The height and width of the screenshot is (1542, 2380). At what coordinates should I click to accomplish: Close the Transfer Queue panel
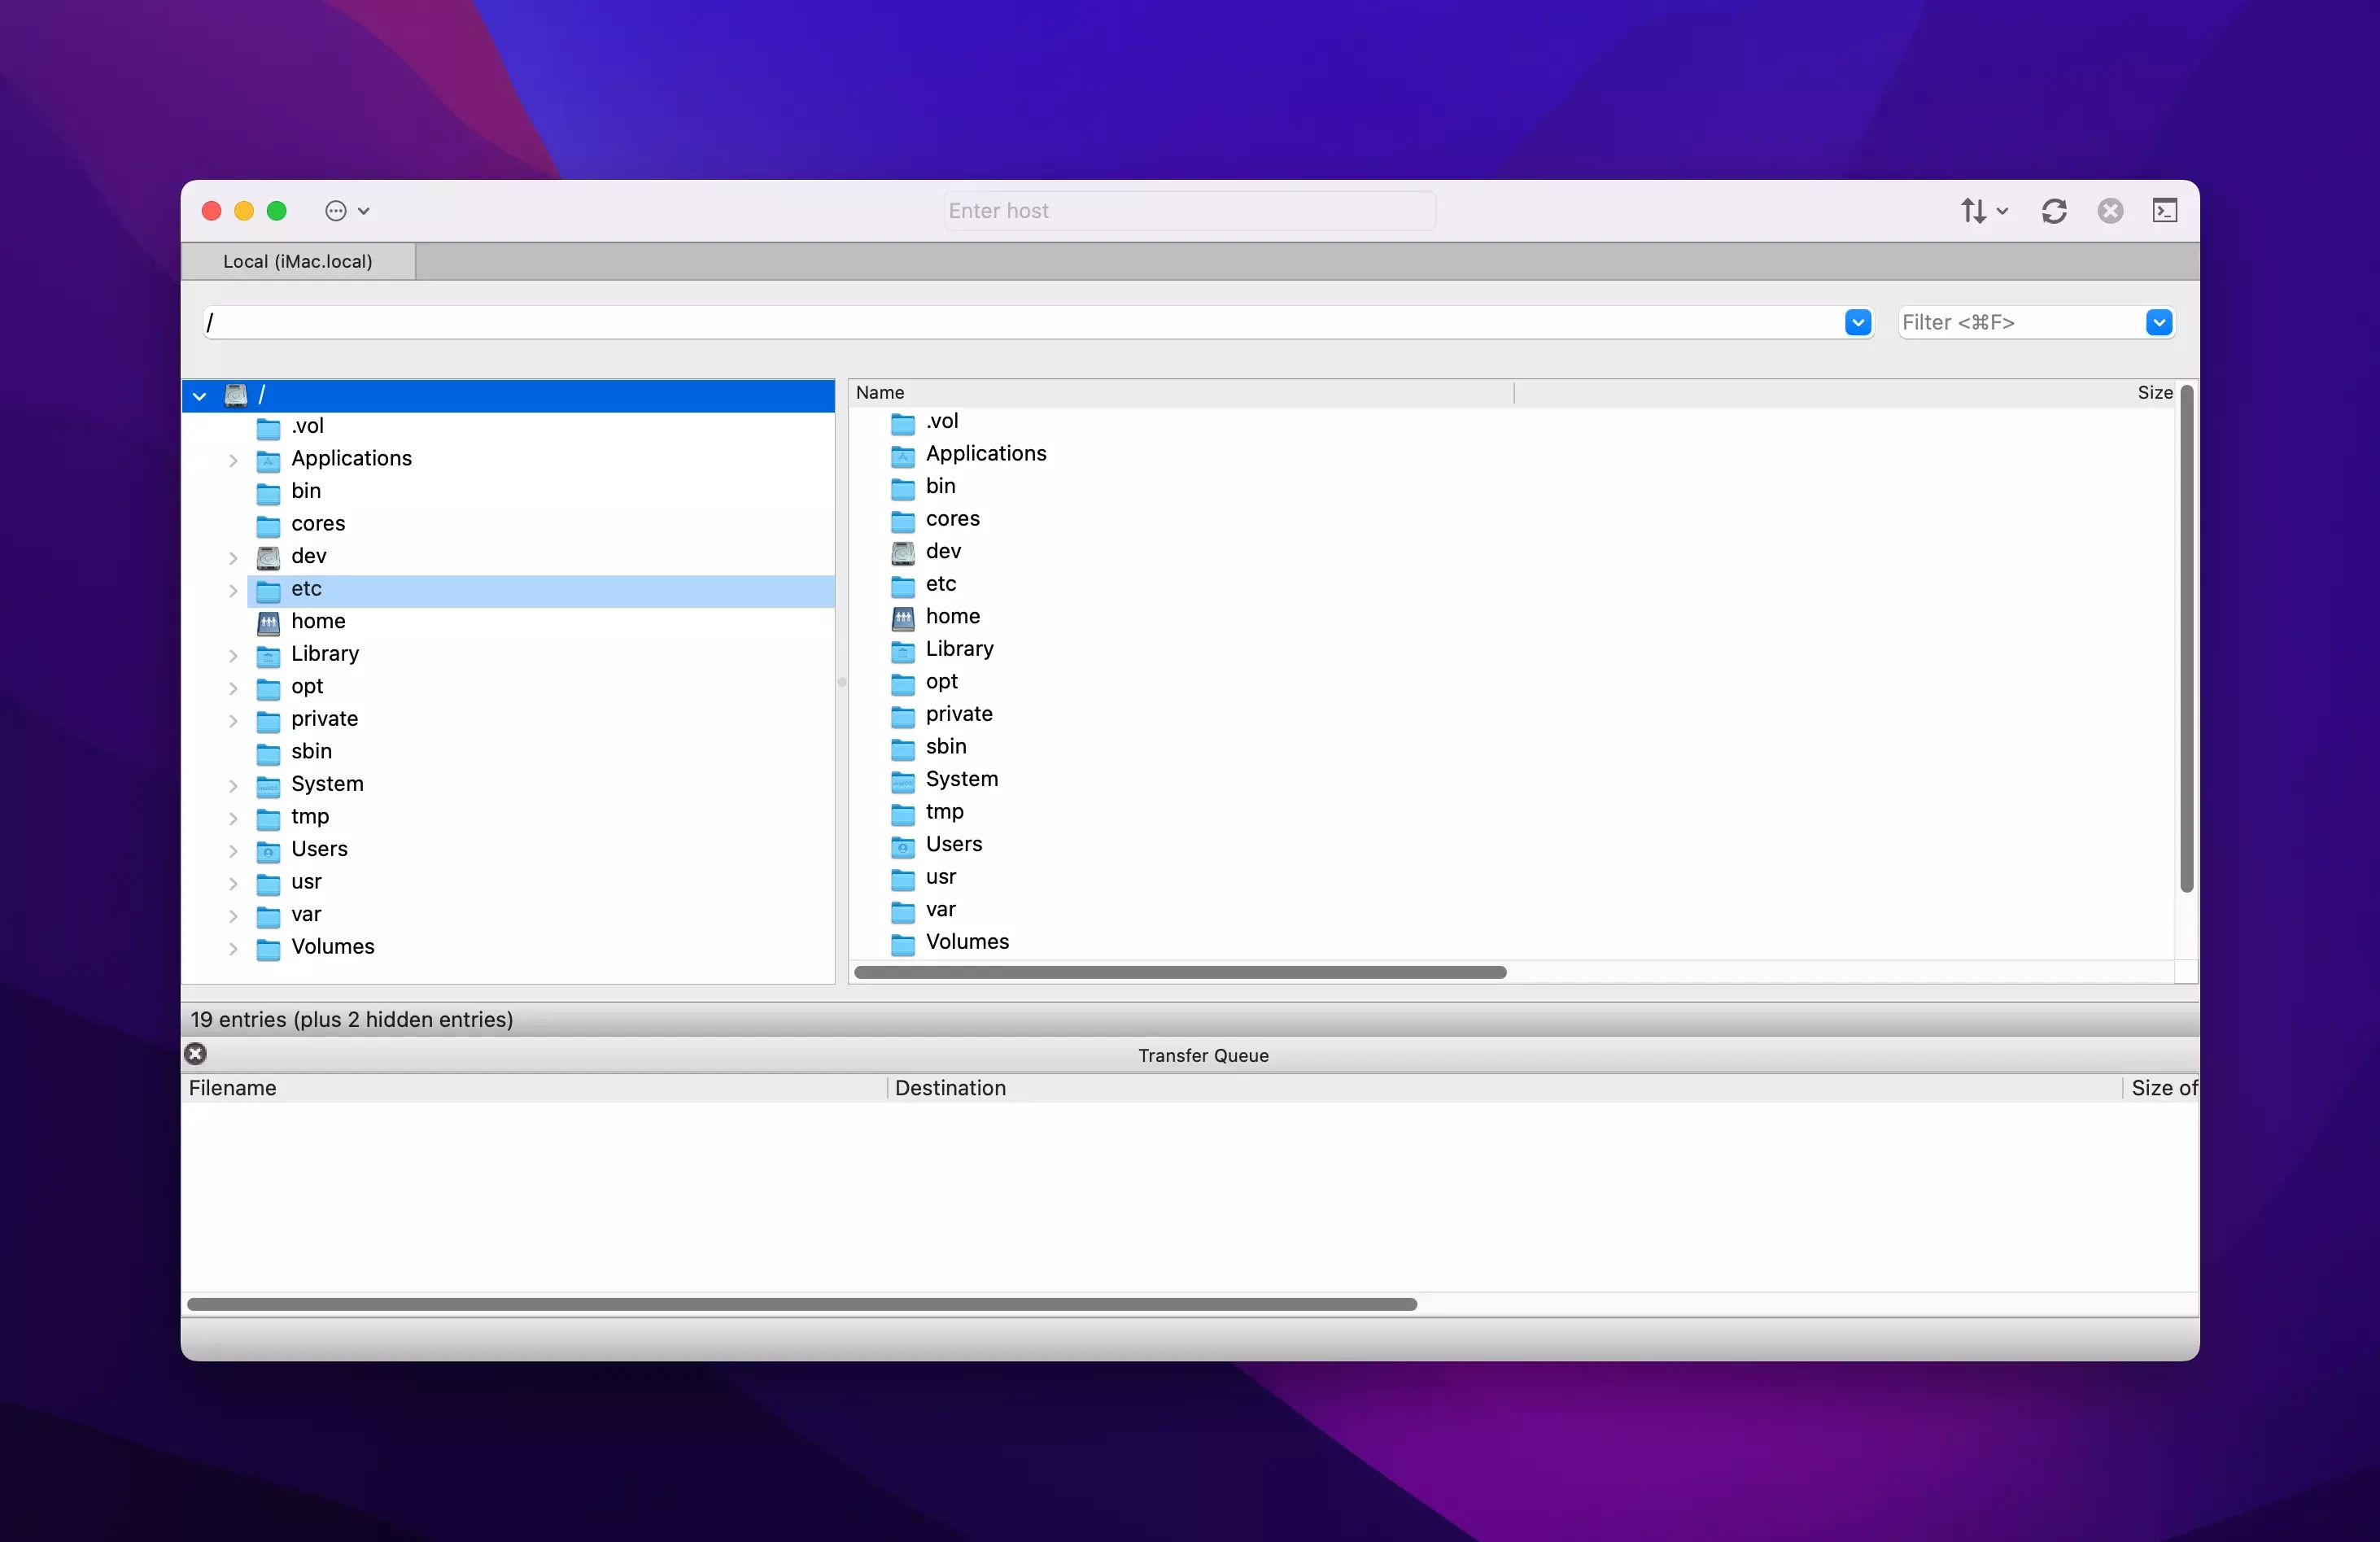pos(196,1053)
